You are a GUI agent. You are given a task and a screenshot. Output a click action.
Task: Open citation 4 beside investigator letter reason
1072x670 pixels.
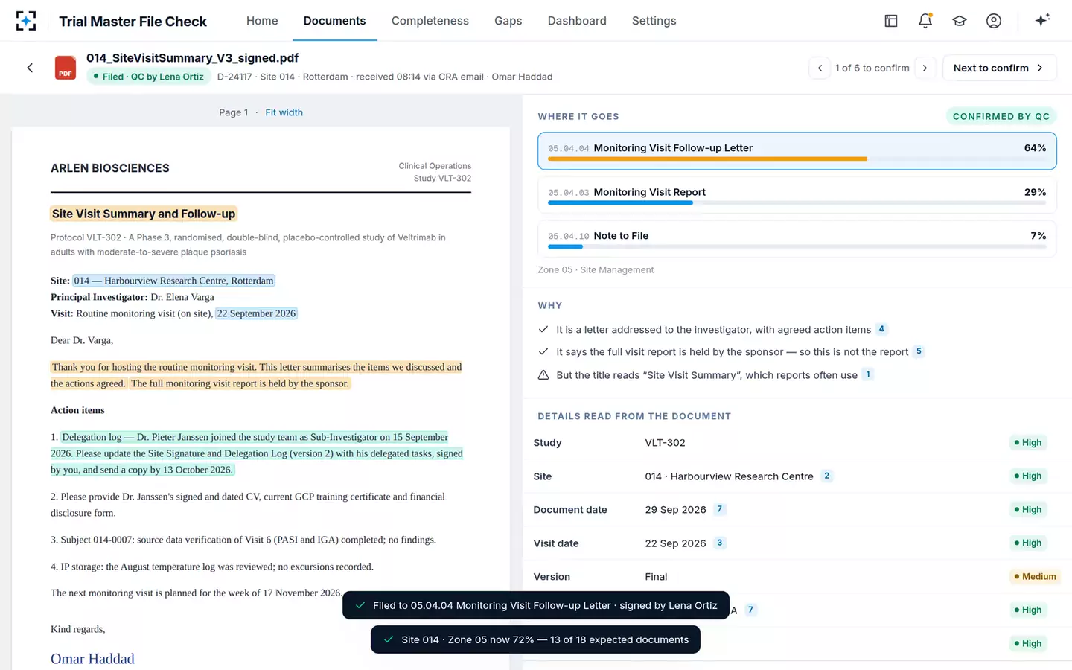click(x=881, y=329)
